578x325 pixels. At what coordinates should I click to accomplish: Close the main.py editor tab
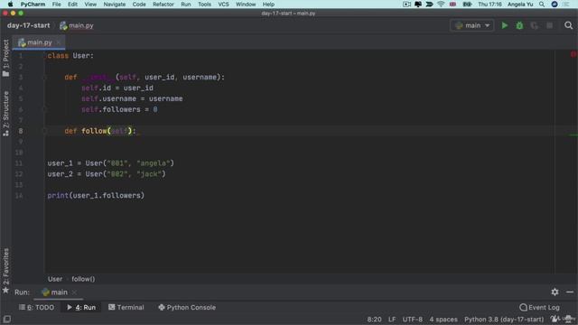tap(58, 42)
